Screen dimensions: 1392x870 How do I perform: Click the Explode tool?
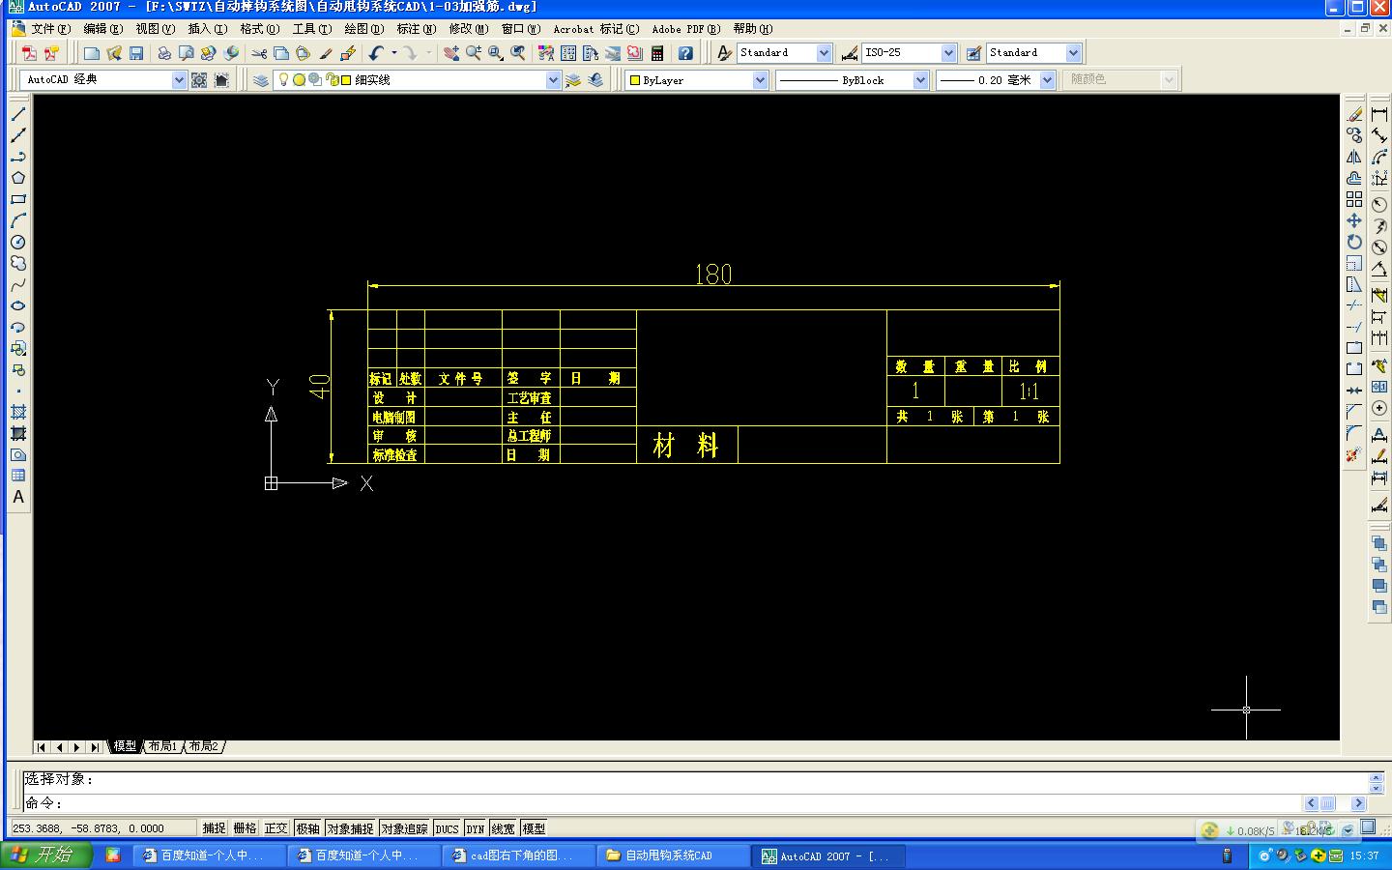point(1354,454)
